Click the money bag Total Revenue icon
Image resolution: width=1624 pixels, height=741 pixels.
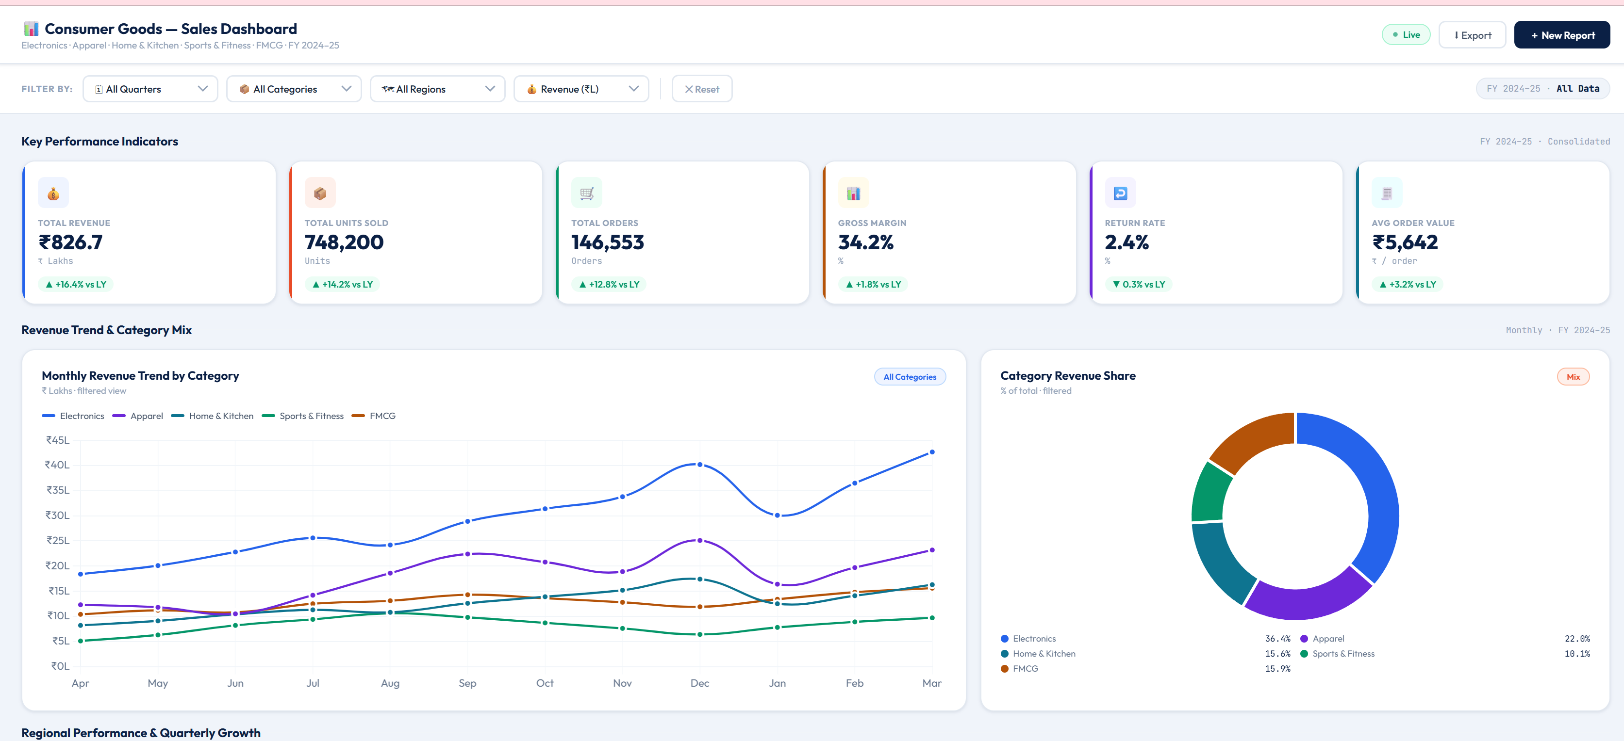point(53,193)
